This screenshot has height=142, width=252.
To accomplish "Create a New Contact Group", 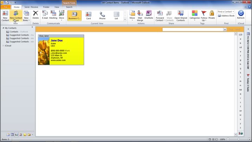I will pyautogui.click(x=16, y=16).
